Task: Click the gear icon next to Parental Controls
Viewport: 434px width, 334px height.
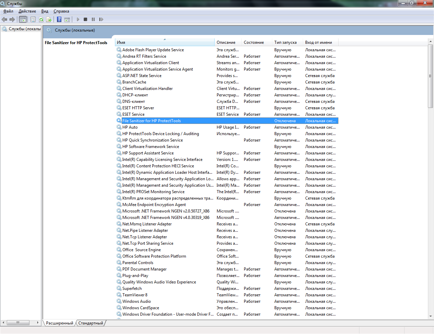Action: tap(119, 262)
